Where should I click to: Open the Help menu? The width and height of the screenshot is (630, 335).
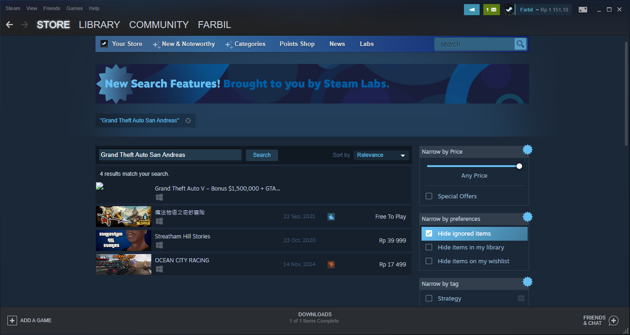click(94, 8)
